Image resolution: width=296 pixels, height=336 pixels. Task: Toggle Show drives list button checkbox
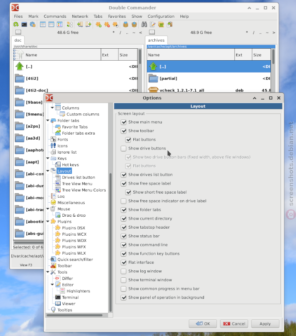(x=124, y=175)
